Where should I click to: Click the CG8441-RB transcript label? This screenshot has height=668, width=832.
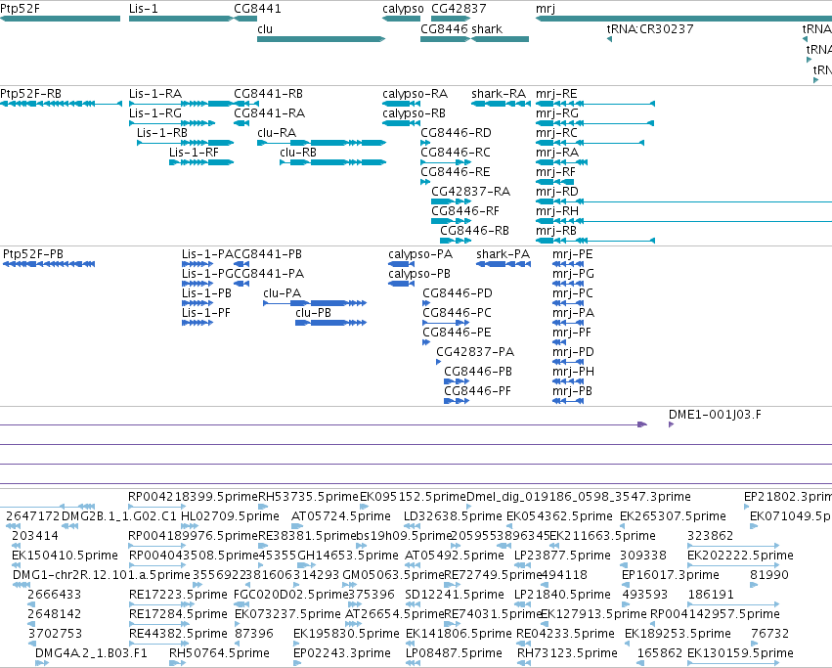click(268, 94)
